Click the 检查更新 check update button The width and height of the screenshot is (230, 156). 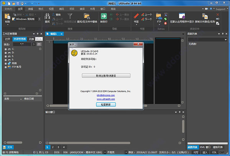[106, 105]
